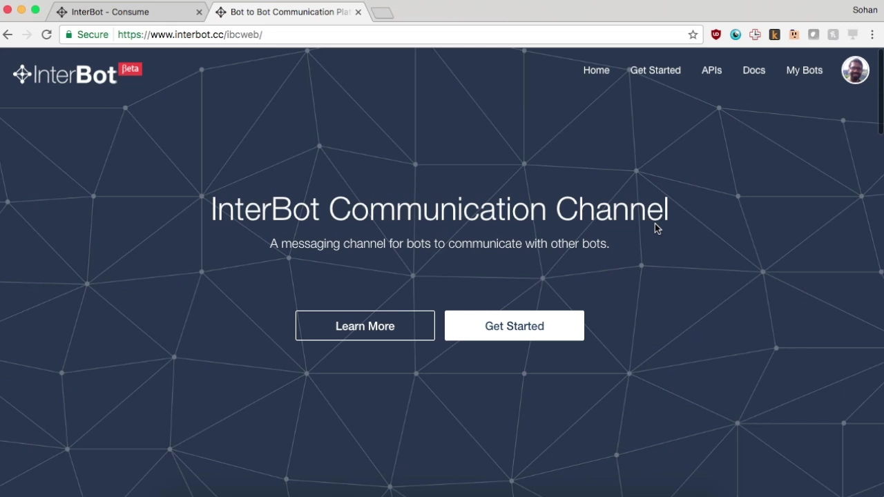Open a new tab

pyautogui.click(x=382, y=12)
